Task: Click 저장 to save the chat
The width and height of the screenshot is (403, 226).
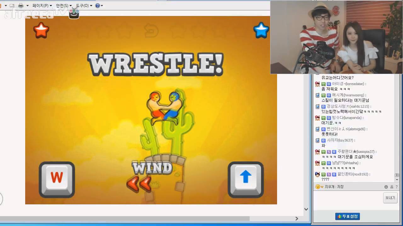Action: point(340,187)
